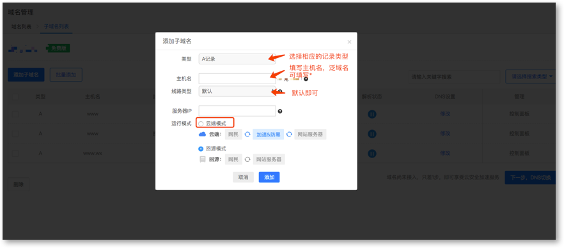The height and width of the screenshot is (248, 564).
Task: Click the 主机名 input field
Action: pos(237,79)
